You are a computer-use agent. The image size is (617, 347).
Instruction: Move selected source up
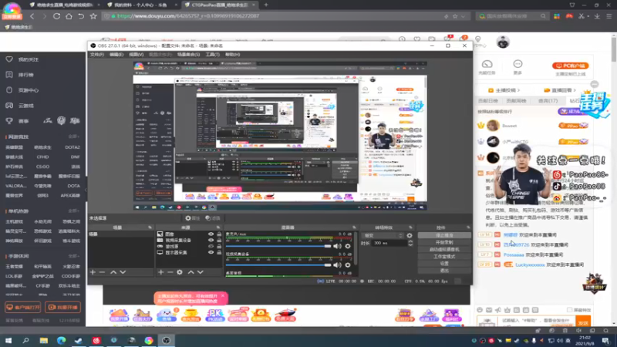pos(190,272)
